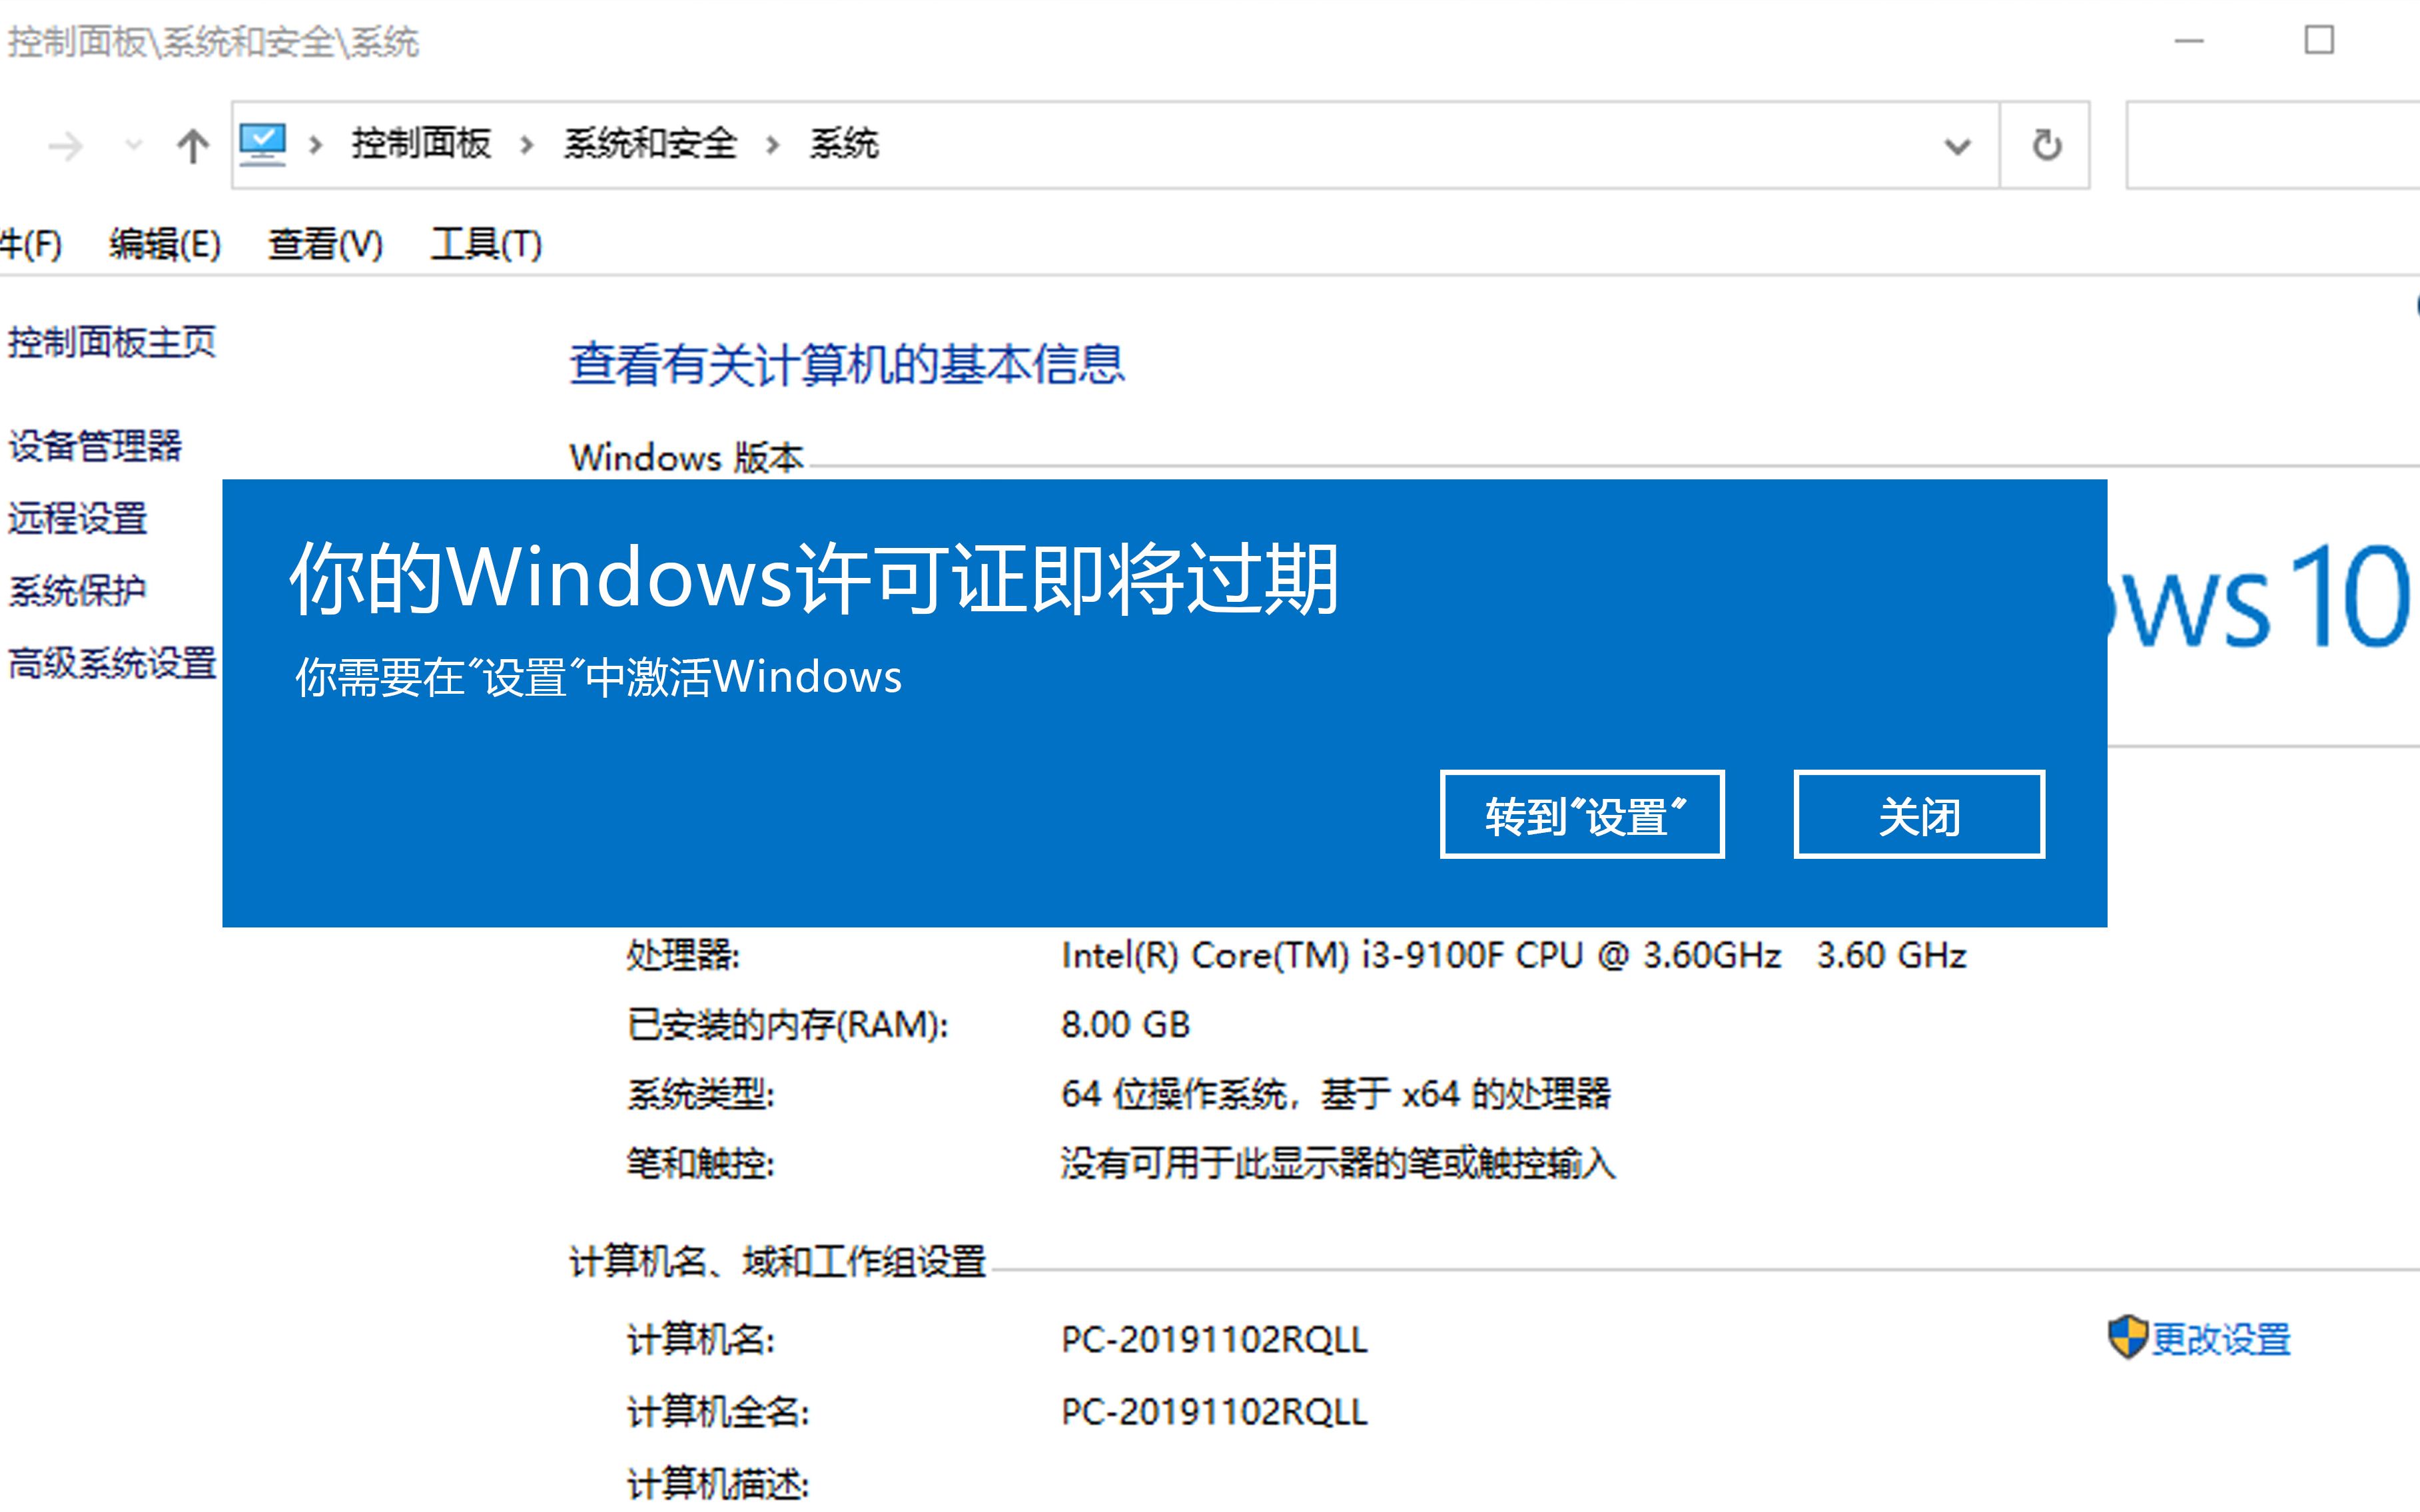Go to 控制面板主页 in sidebar

[x=112, y=342]
